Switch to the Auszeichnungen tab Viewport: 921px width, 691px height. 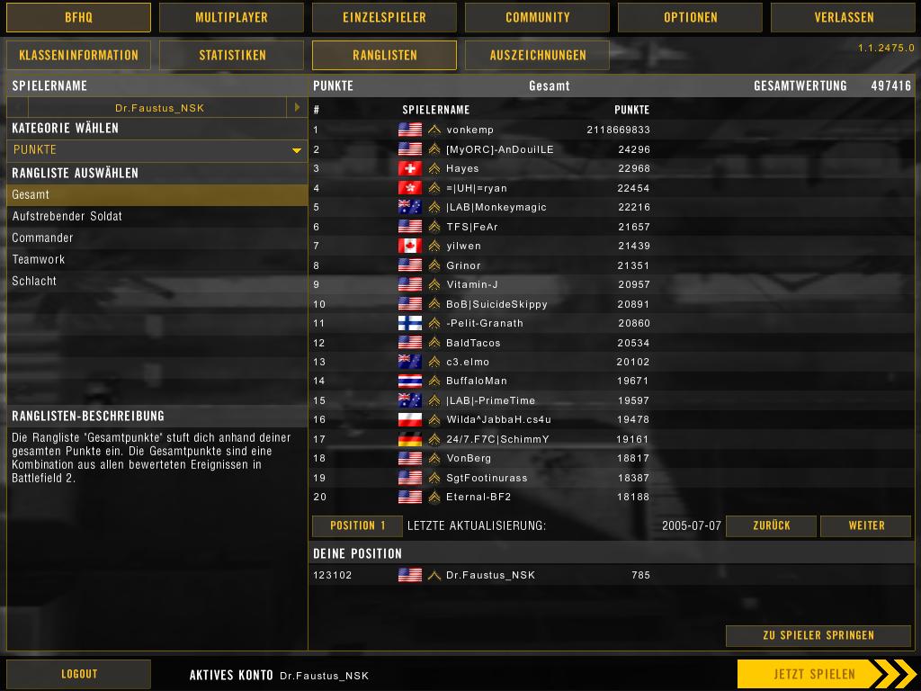pyautogui.click(x=538, y=55)
